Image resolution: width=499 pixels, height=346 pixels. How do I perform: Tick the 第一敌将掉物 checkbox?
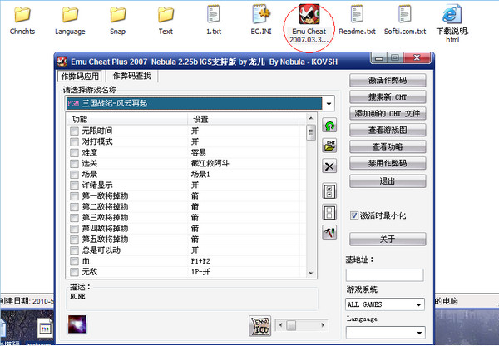[75, 196]
